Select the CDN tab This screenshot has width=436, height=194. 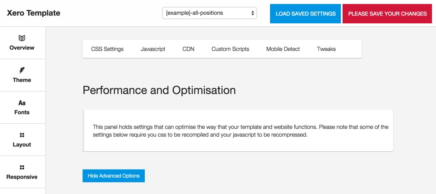tap(188, 49)
